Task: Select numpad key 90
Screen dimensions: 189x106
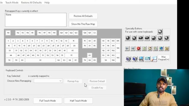Action: click(103, 41)
